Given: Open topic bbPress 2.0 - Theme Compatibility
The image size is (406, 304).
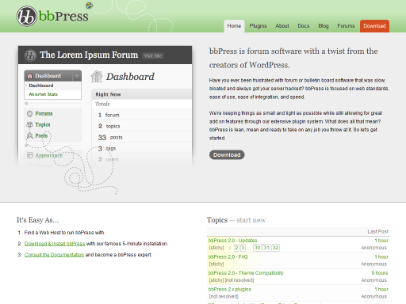Looking at the screenshot, I should (x=246, y=273).
